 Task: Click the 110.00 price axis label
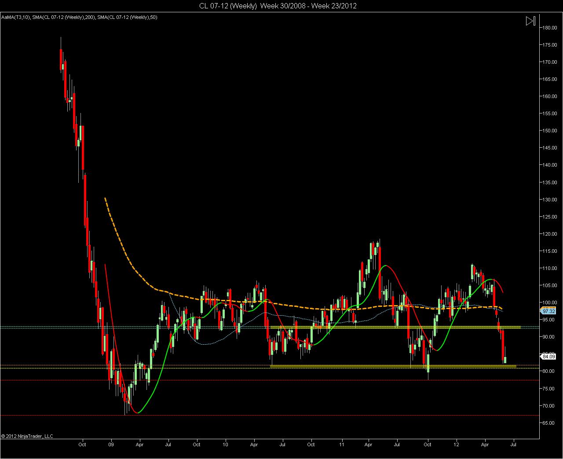click(x=549, y=268)
